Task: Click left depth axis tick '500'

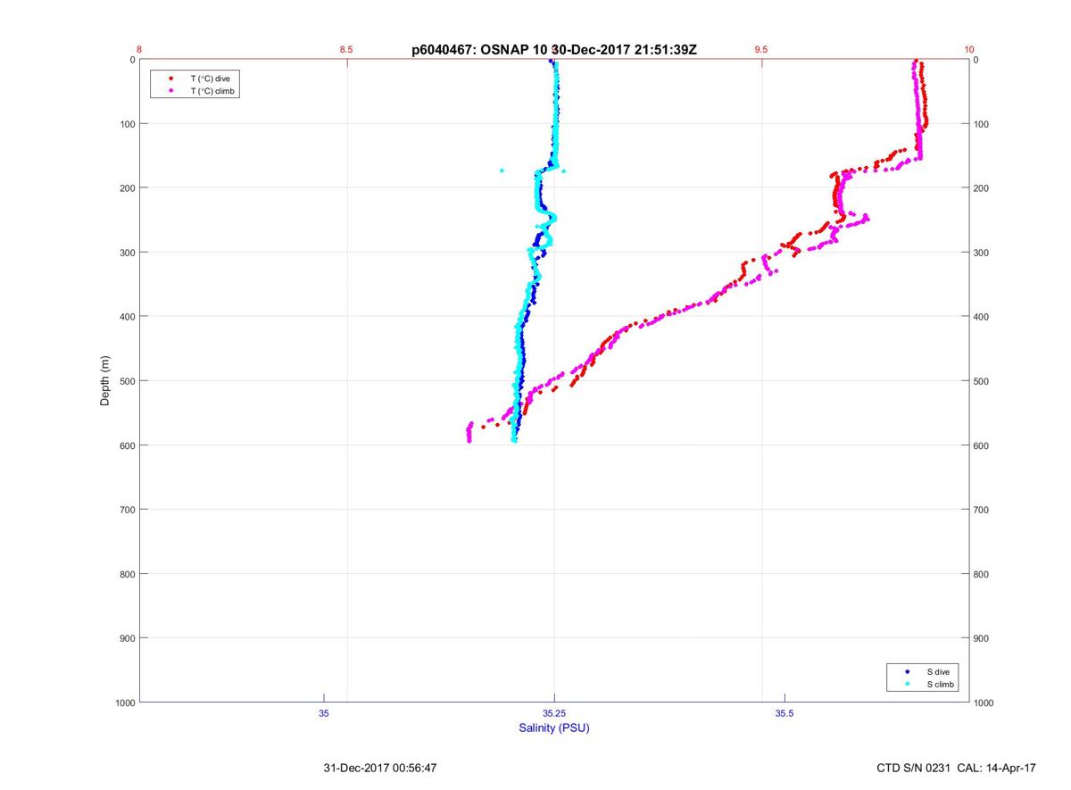Action: pyautogui.click(x=126, y=381)
